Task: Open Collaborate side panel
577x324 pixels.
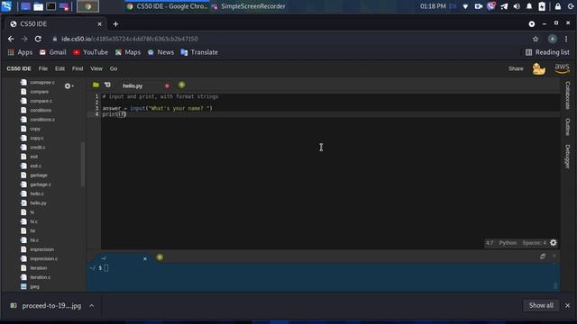Action: click(x=567, y=95)
